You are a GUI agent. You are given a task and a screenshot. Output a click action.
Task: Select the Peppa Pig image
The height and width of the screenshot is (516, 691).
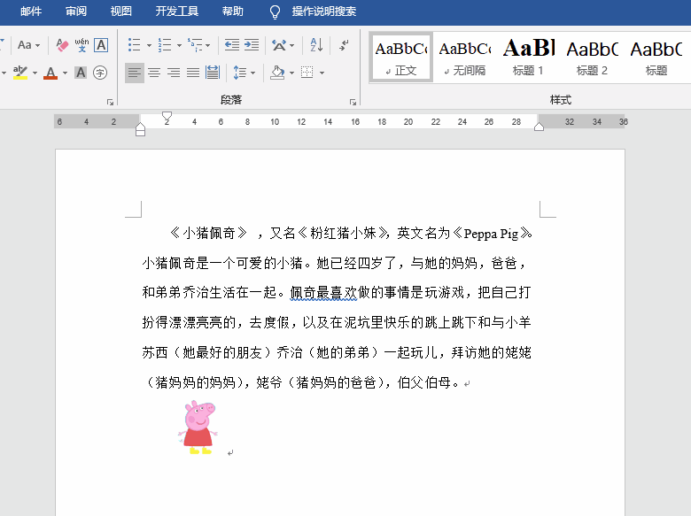(x=198, y=427)
